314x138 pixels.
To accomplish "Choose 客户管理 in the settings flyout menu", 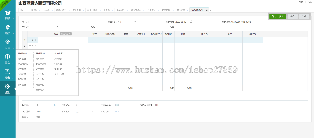I will click(x=22, y=59).
